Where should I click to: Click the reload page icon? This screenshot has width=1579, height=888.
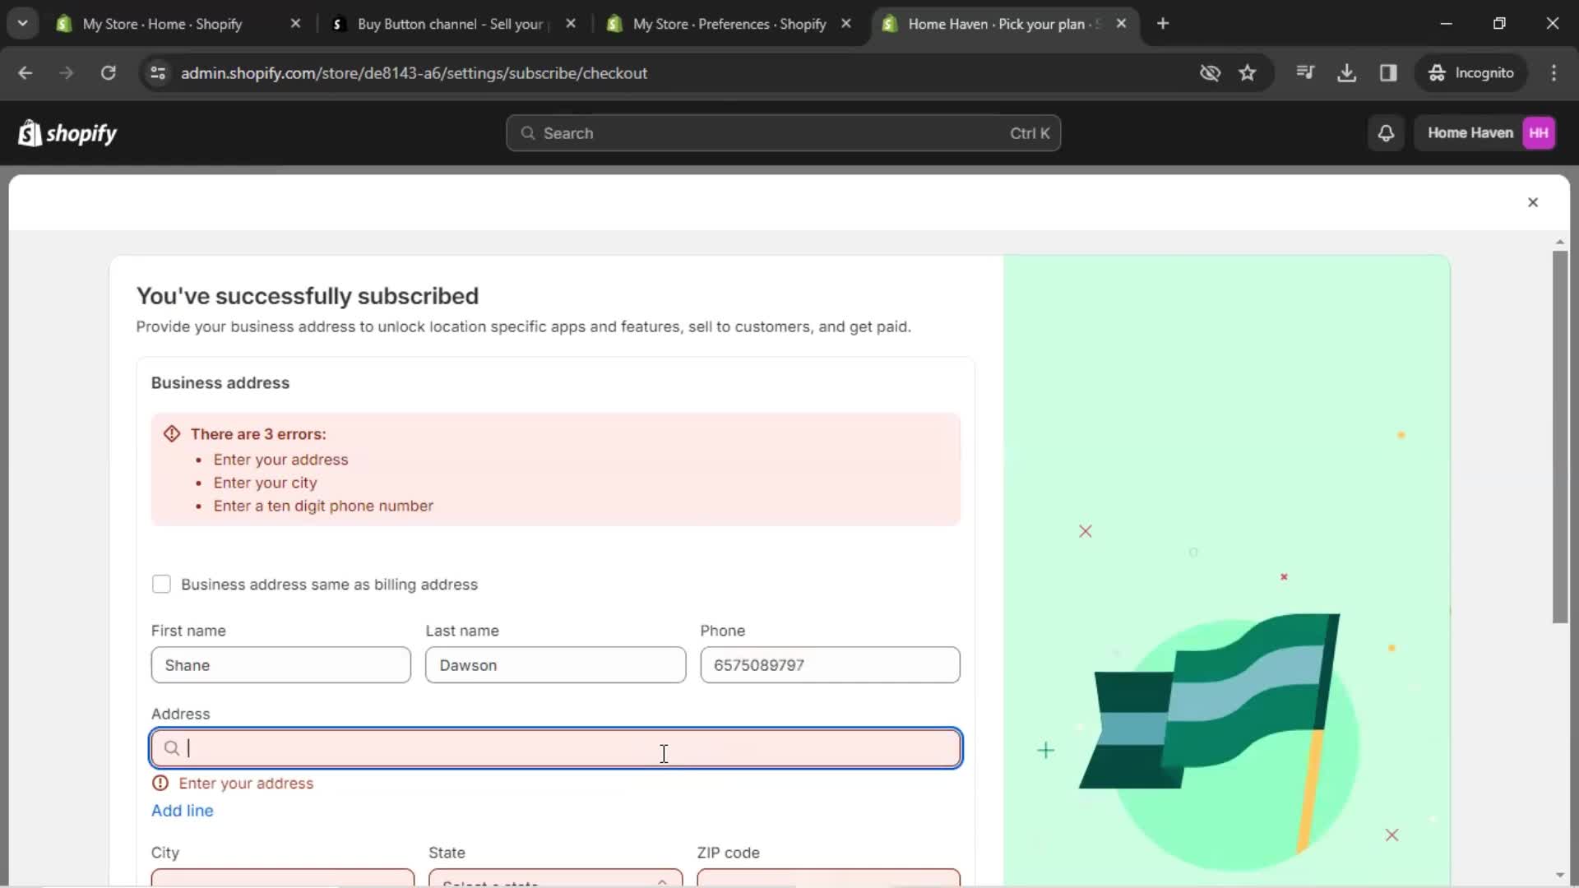pos(109,72)
